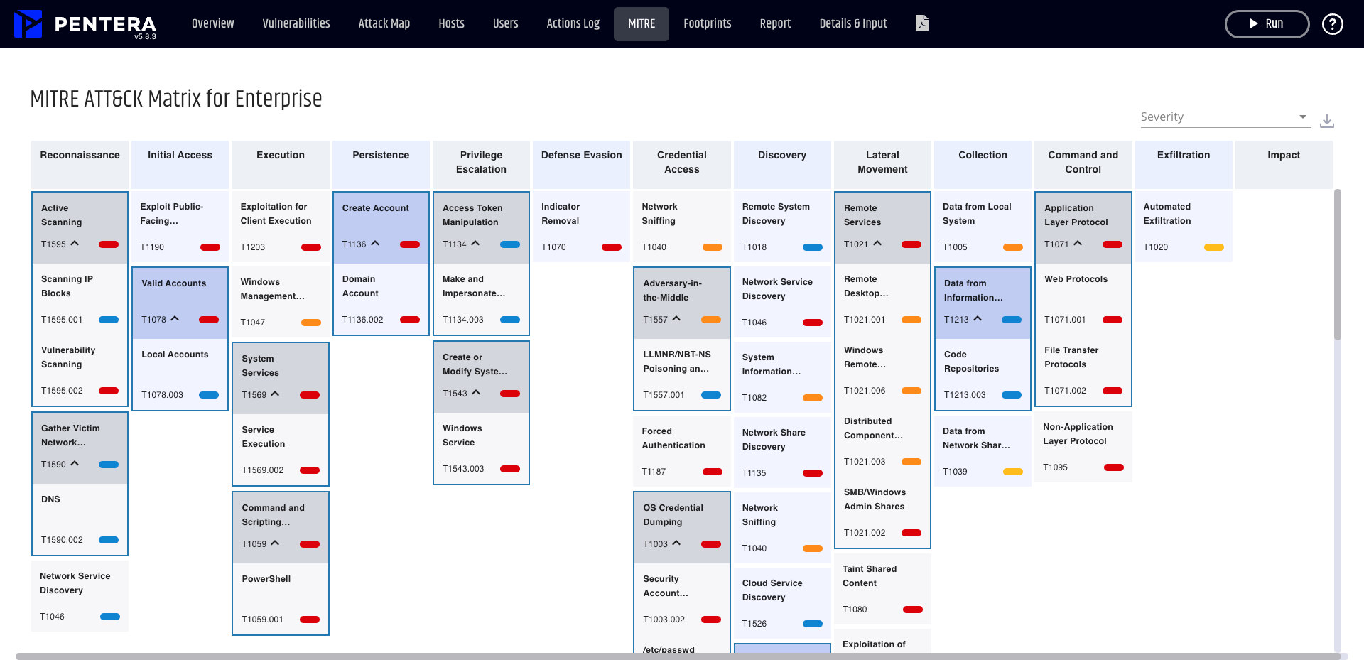Image resolution: width=1364 pixels, height=660 pixels.
Task: Click blue severity pill on T1018
Action: pyautogui.click(x=812, y=247)
